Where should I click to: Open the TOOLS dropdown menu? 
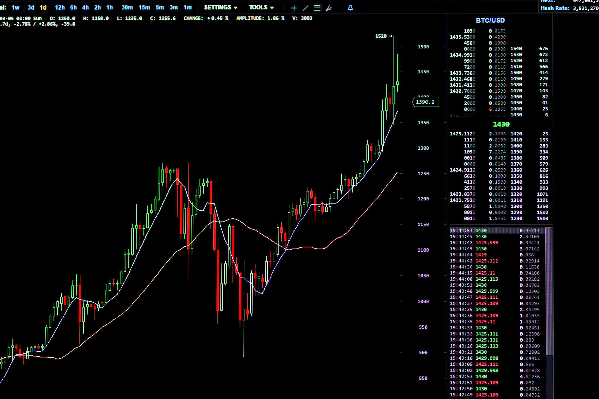[x=261, y=8]
